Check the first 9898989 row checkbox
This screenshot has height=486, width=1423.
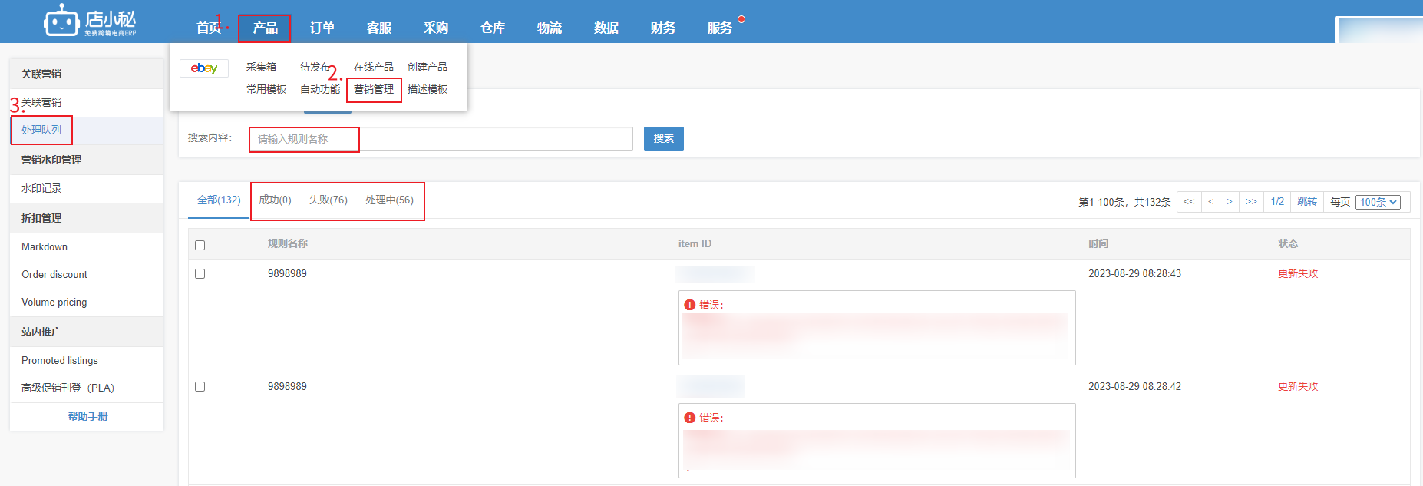click(200, 274)
